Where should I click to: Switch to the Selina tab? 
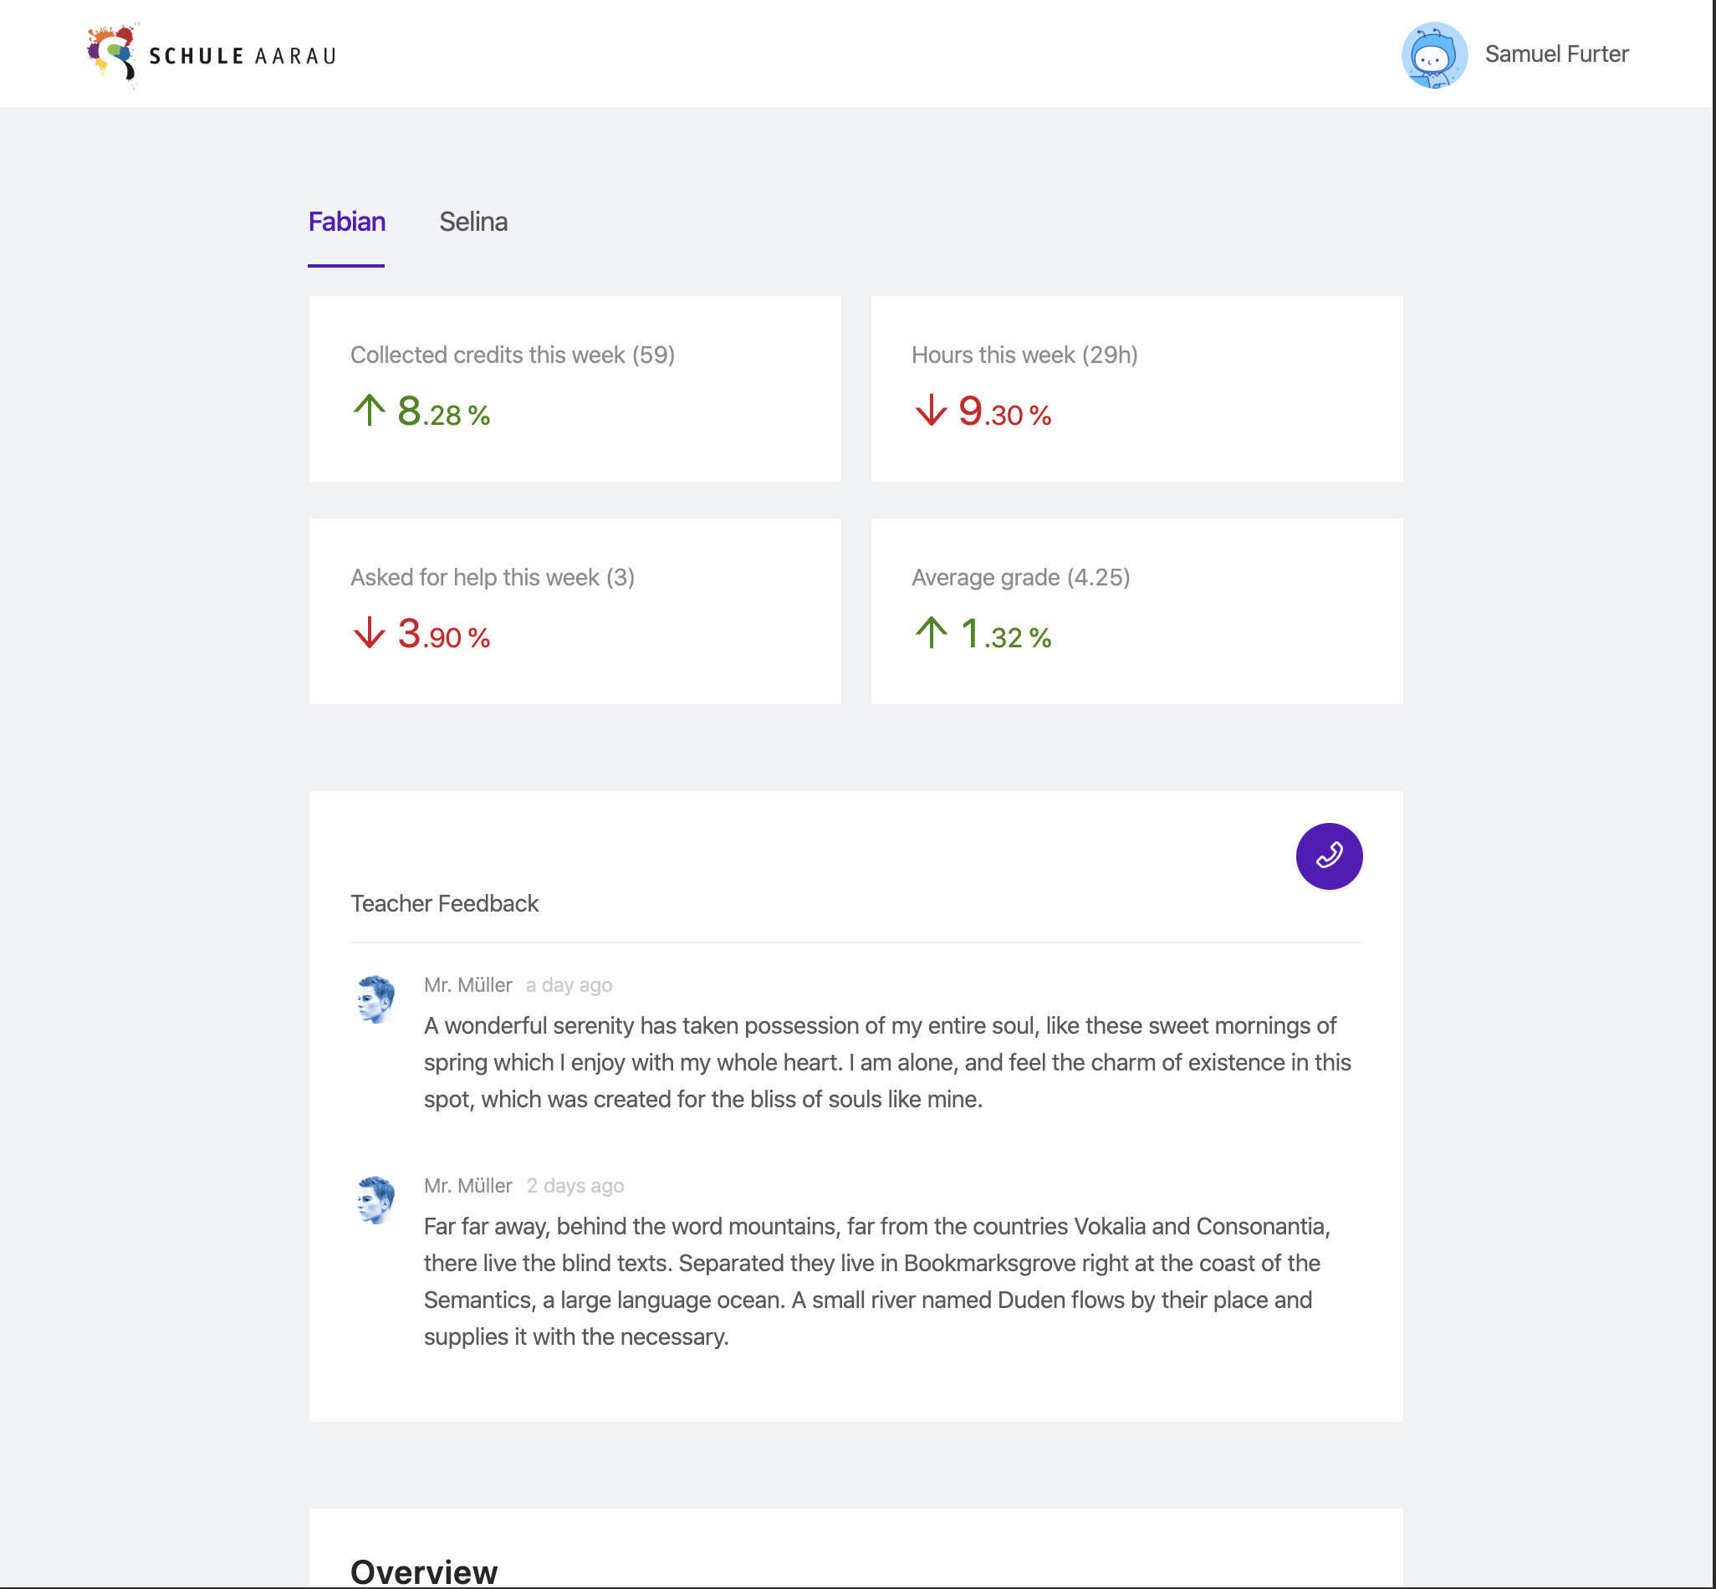(472, 222)
